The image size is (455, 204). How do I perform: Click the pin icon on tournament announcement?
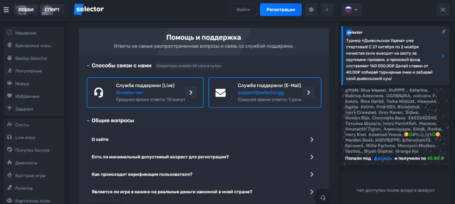click(x=443, y=32)
